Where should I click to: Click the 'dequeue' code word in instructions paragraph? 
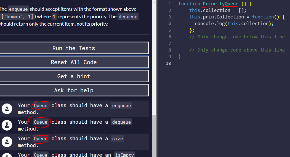click(128, 17)
